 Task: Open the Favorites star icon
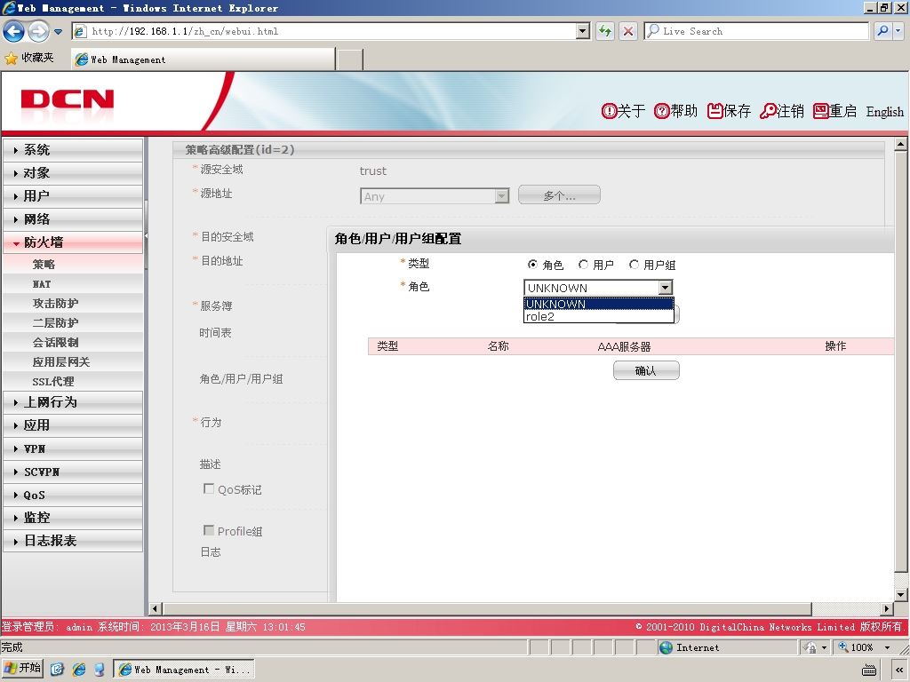11,59
